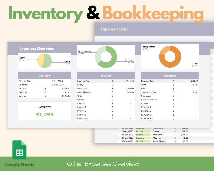Select the Income 8 row label
The width and height of the screenshot is (214, 171).
coord(82,111)
